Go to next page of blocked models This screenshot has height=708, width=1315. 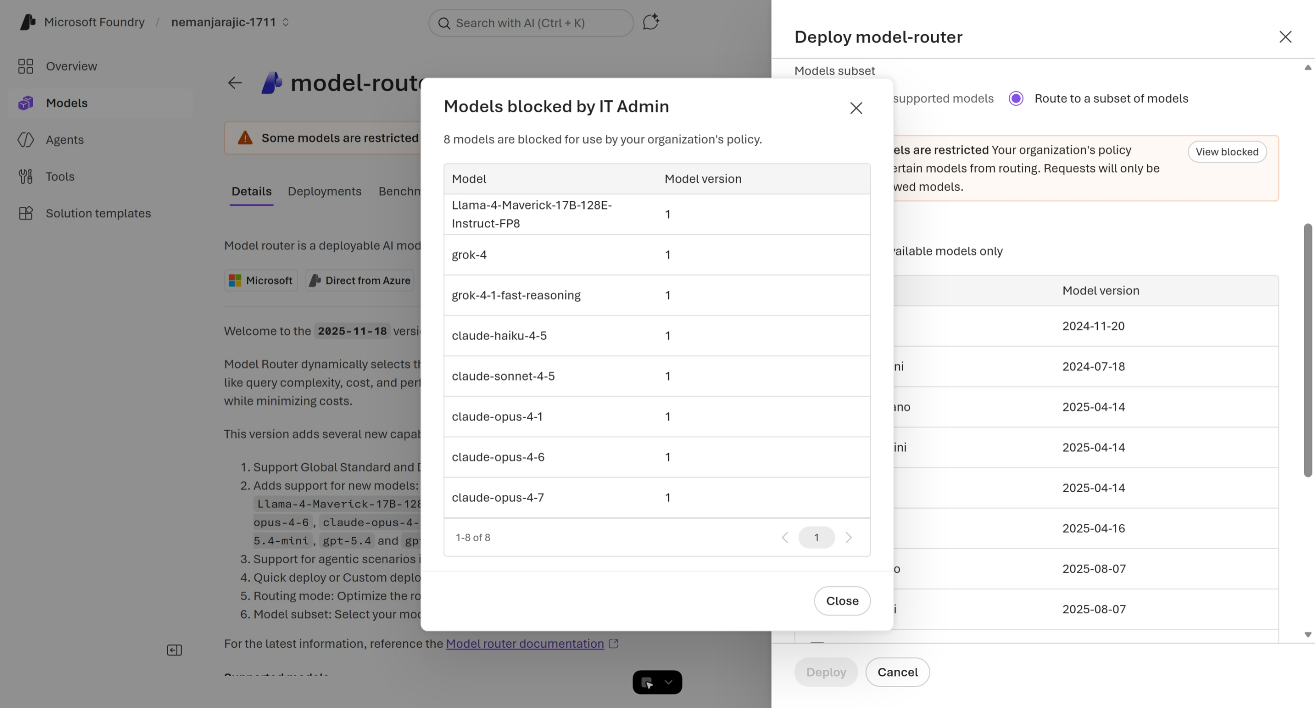coord(849,537)
